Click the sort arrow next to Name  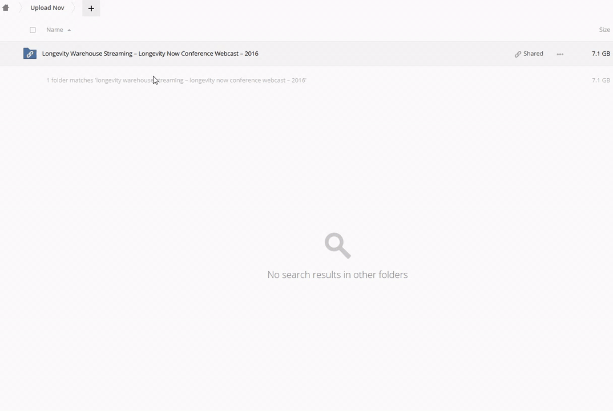(69, 30)
